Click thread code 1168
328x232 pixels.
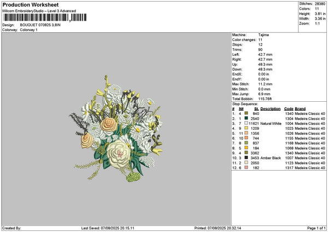tap(289, 143)
